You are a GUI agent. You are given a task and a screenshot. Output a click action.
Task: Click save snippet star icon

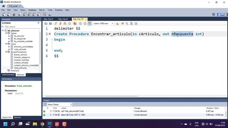pyautogui.click(x=117, y=23)
